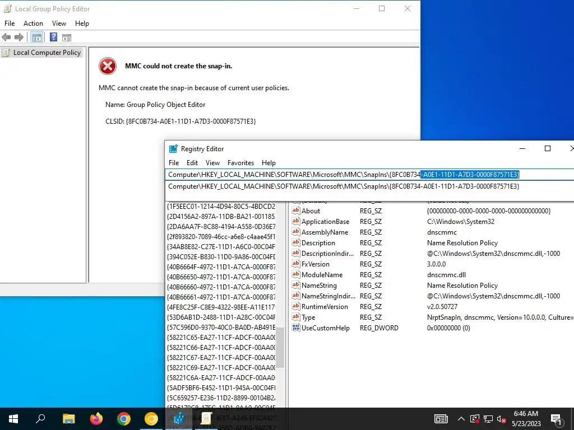Image resolution: width=574 pixels, height=430 pixels.
Task: Open File menu in Local Group Policy Editor
Action: [x=10, y=24]
